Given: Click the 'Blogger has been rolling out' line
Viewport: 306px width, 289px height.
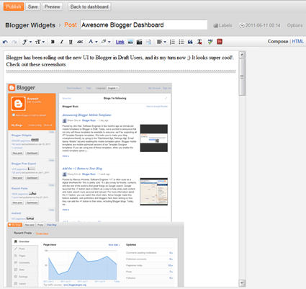Looking at the screenshot, I should [x=120, y=58].
